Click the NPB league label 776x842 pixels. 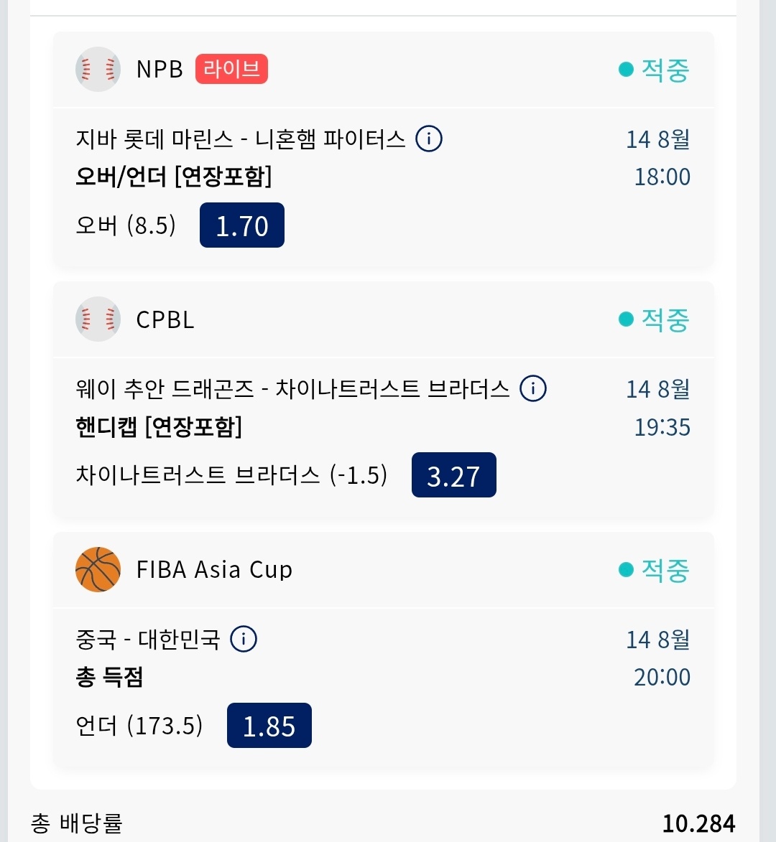160,70
